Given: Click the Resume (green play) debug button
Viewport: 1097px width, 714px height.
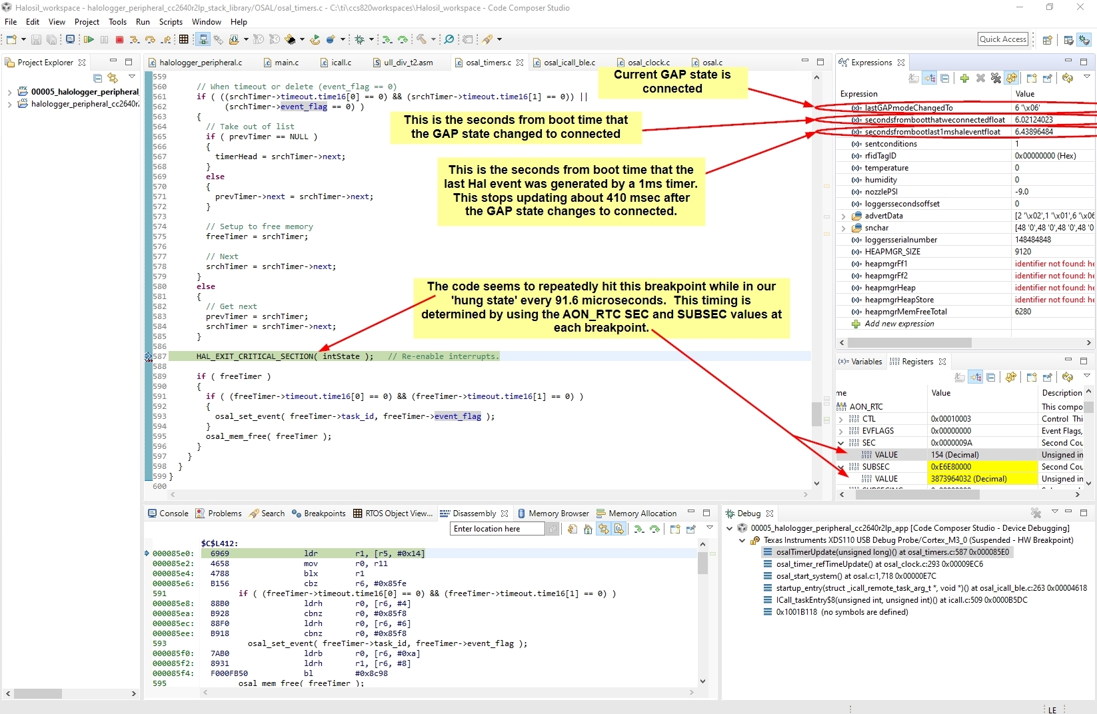Looking at the screenshot, I should tap(89, 39).
